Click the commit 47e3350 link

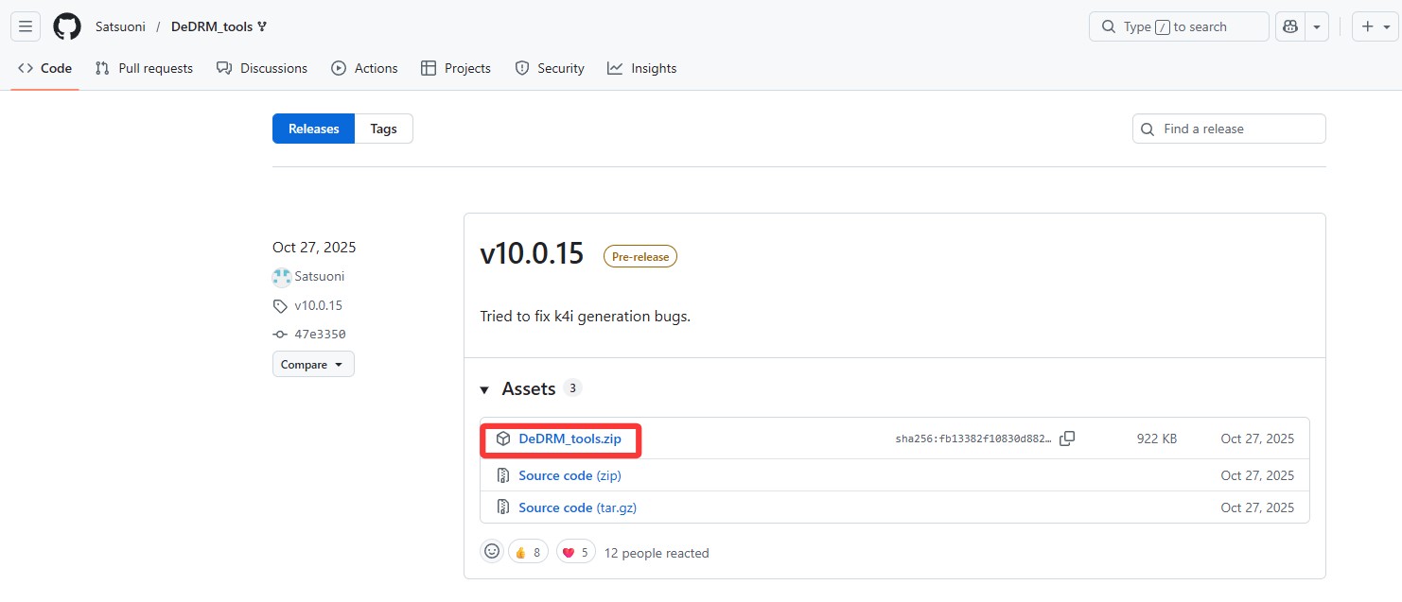[320, 335]
